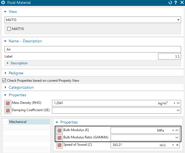
Task: Open the MAT10 view dropdown
Action: tap(178, 20)
